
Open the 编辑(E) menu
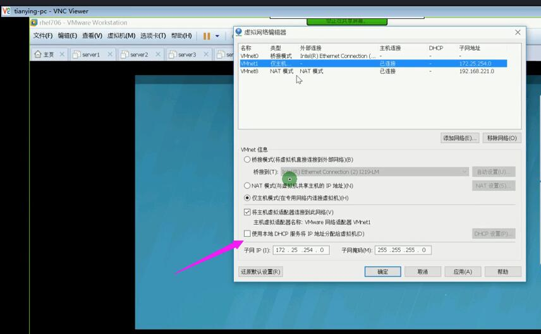coord(67,35)
